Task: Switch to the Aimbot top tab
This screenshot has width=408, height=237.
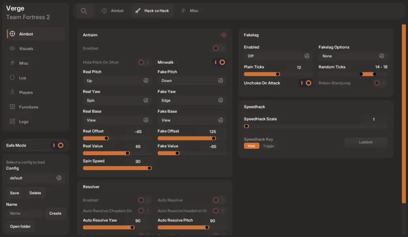Action: click(113, 11)
